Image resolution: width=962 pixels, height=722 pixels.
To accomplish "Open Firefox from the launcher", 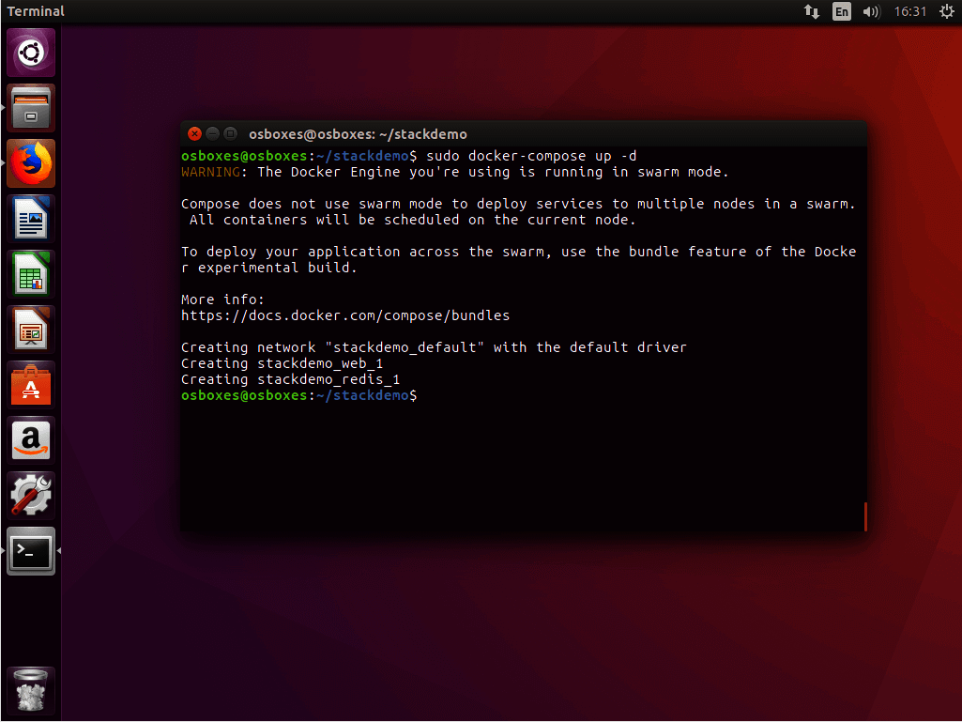I will 31,162.
